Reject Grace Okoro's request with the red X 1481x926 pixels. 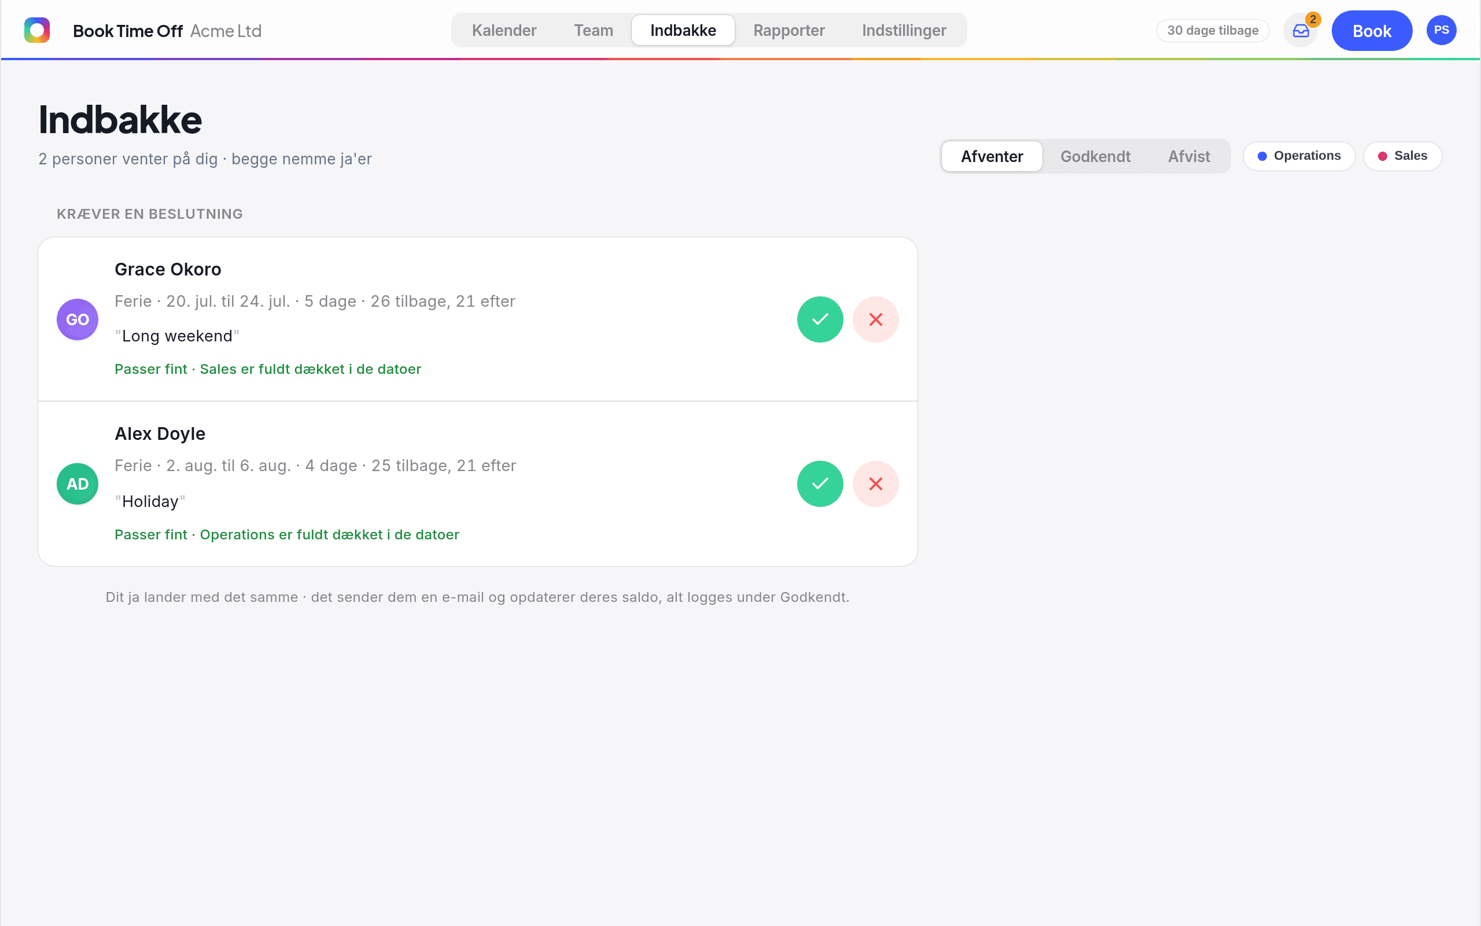pos(876,319)
